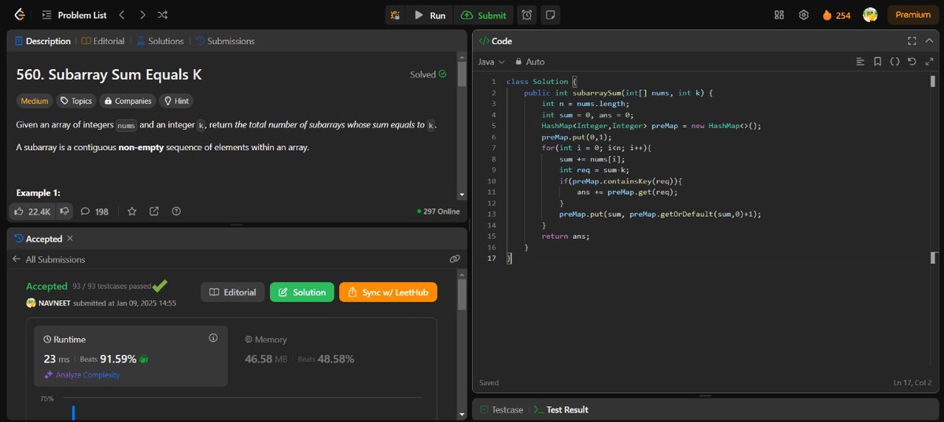944x422 pixels.
Task: Click the Runtime info icon
Action: coord(213,338)
